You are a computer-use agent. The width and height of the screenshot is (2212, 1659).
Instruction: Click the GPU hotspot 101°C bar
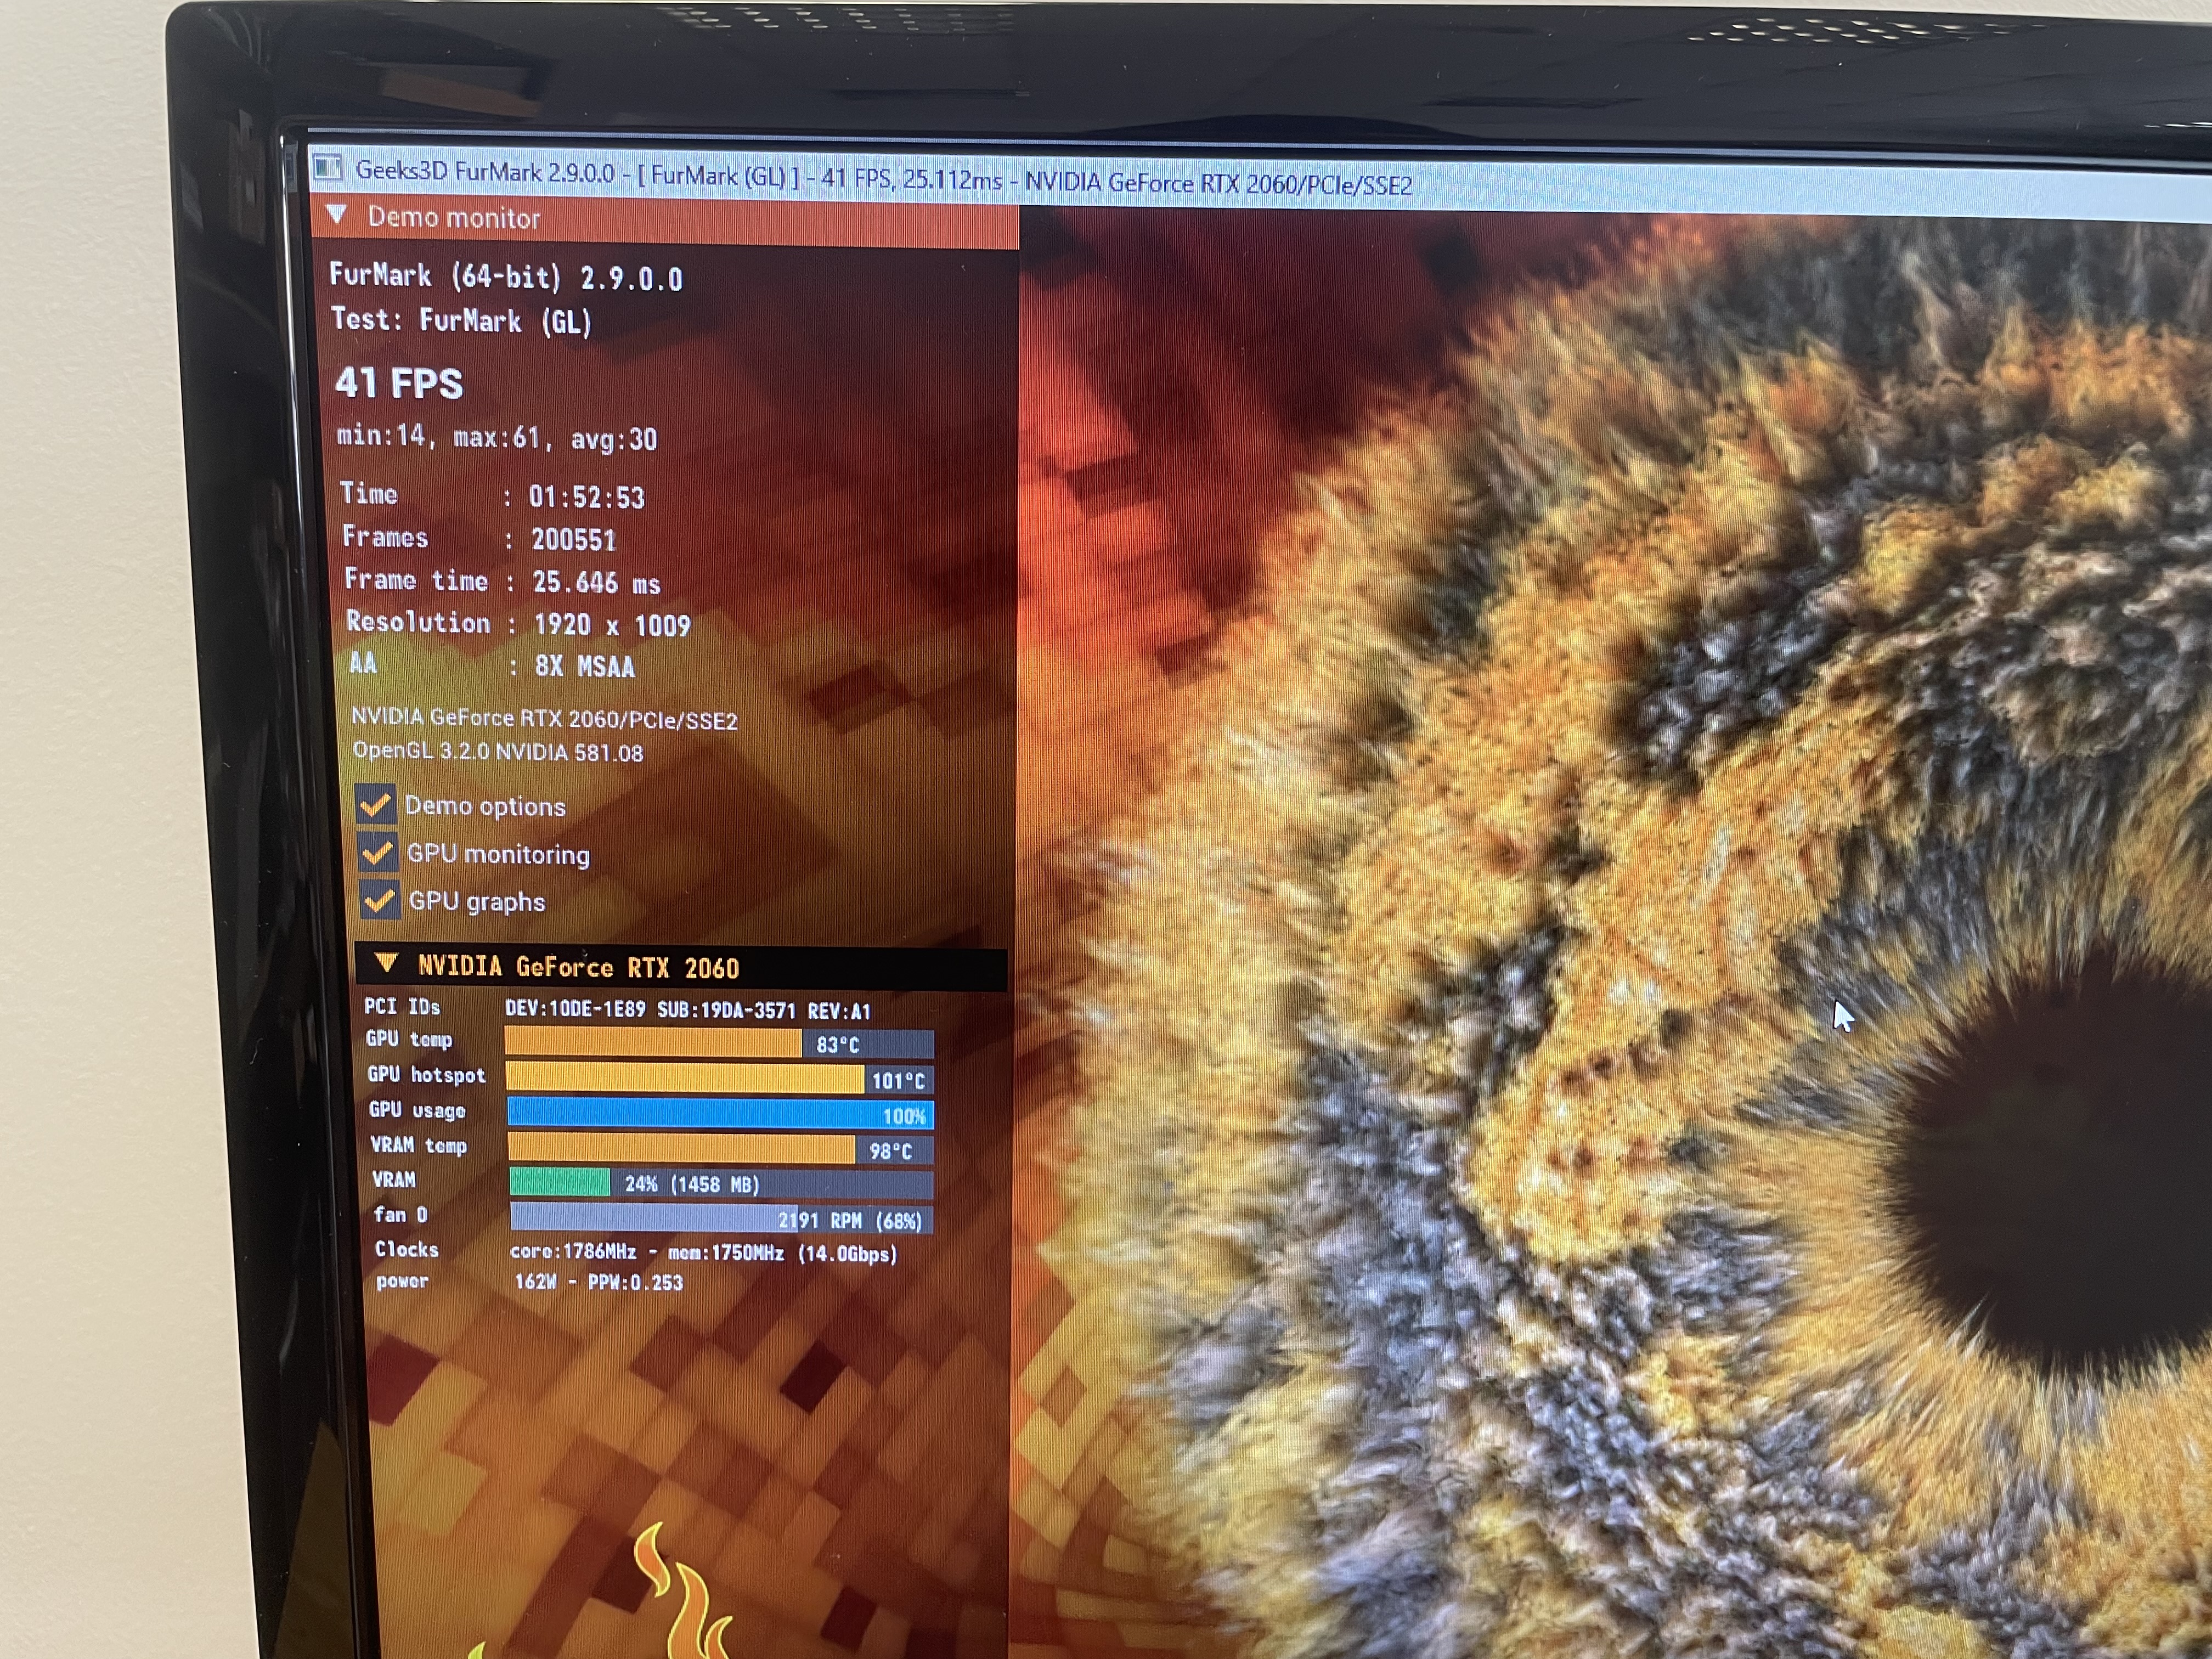(719, 1079)
